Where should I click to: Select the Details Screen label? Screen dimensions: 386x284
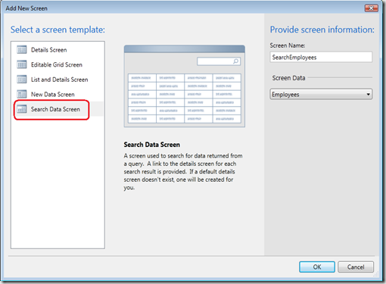click(x=49, y=50)
